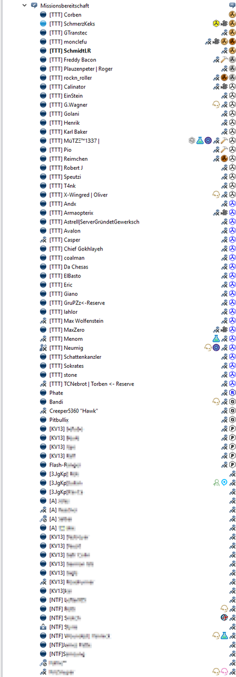236x677 pixels.
Task: Select user [TTT] Reimchen
Action: 68,159
